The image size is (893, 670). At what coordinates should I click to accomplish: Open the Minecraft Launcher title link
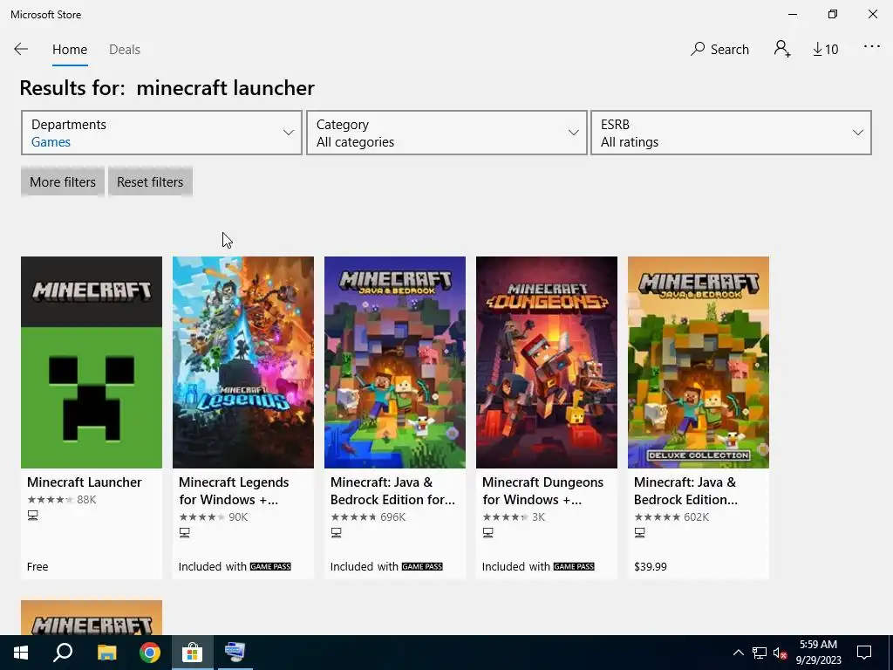click(85, 482)
